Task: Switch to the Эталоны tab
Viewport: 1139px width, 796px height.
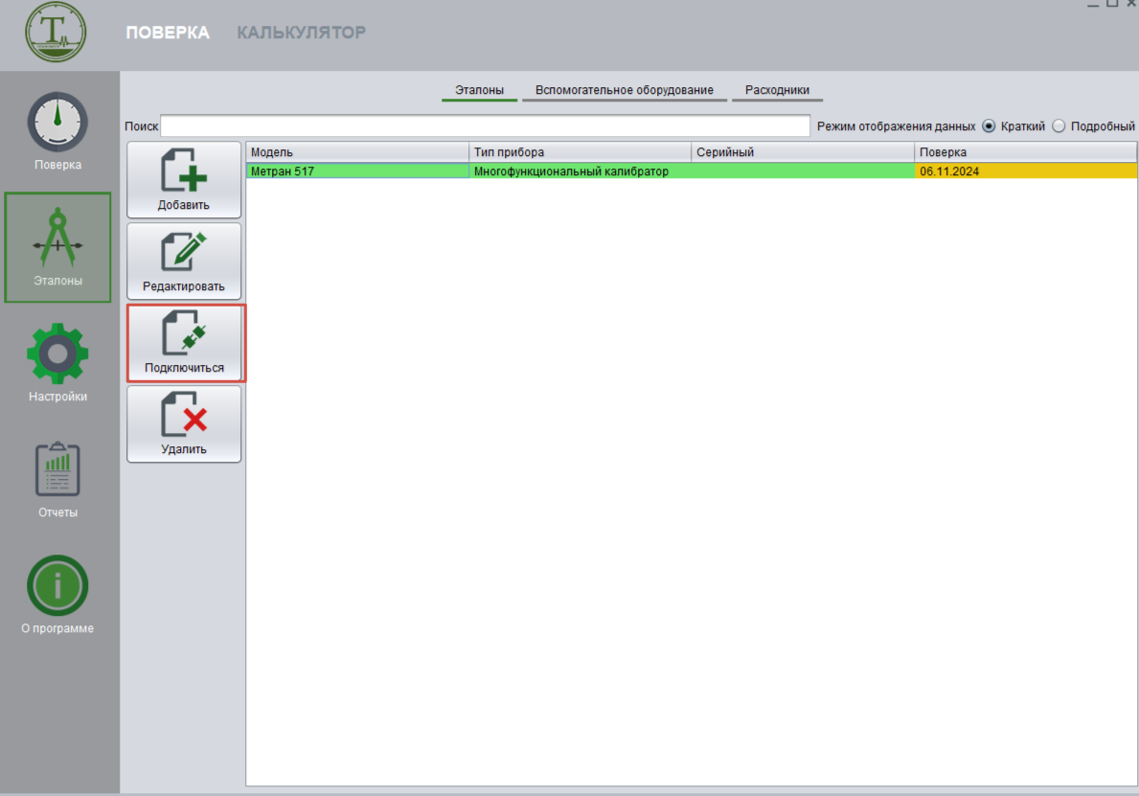Action: point(479,91)
